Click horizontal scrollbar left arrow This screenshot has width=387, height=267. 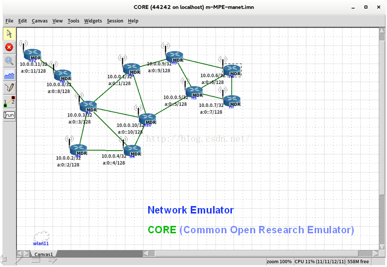click(146, 254)
